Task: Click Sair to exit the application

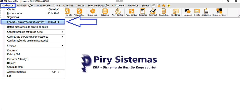Action: [x=33, y=76]
